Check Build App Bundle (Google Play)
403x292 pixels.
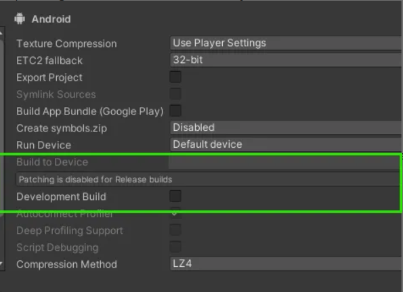[x=175, y=111]
